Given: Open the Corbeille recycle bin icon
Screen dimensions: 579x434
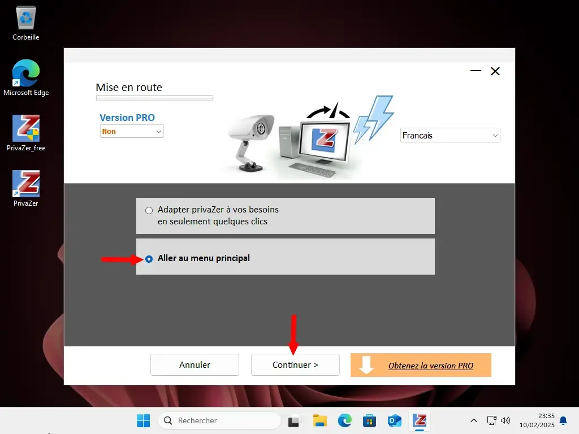Looking at the screenshot, I should tap(26, 23).
